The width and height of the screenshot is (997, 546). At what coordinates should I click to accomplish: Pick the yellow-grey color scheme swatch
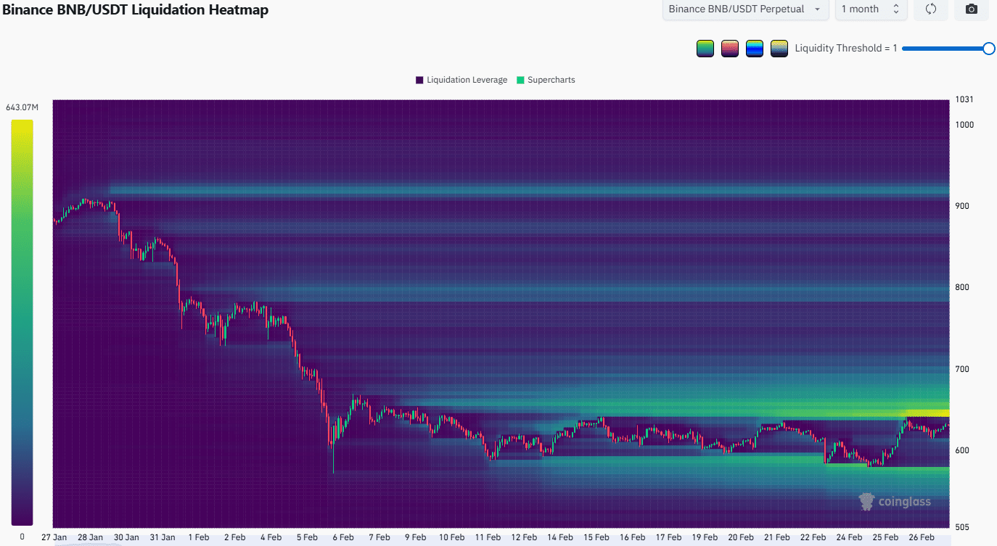point(779,49)
